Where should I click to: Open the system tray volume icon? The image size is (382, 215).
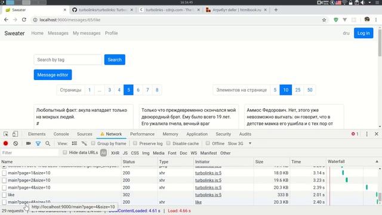(x=362, y=2)
